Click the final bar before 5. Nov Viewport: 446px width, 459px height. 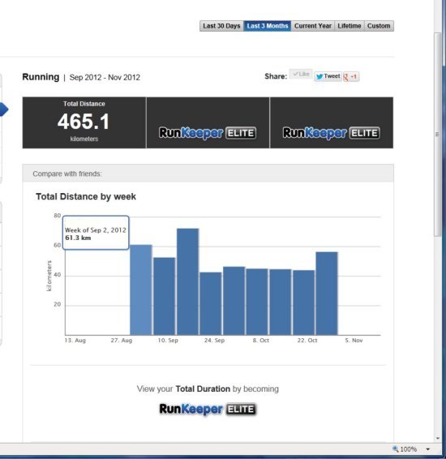(x=327, y=294)
